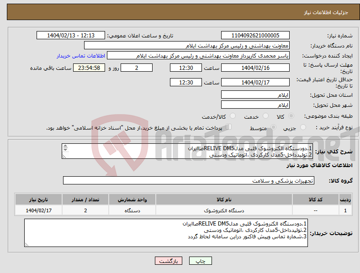Click price validity date 1404/02/17 field

point(255,82)
